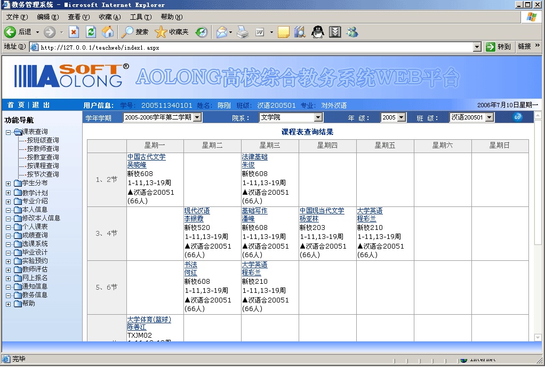Launch the QQ penguin icon
545x367 pixels.
point(318,32)
